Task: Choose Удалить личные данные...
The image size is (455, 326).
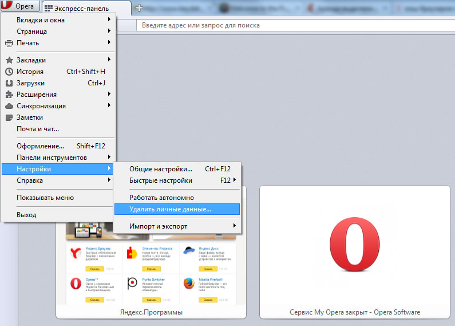Action: point(177,209)
